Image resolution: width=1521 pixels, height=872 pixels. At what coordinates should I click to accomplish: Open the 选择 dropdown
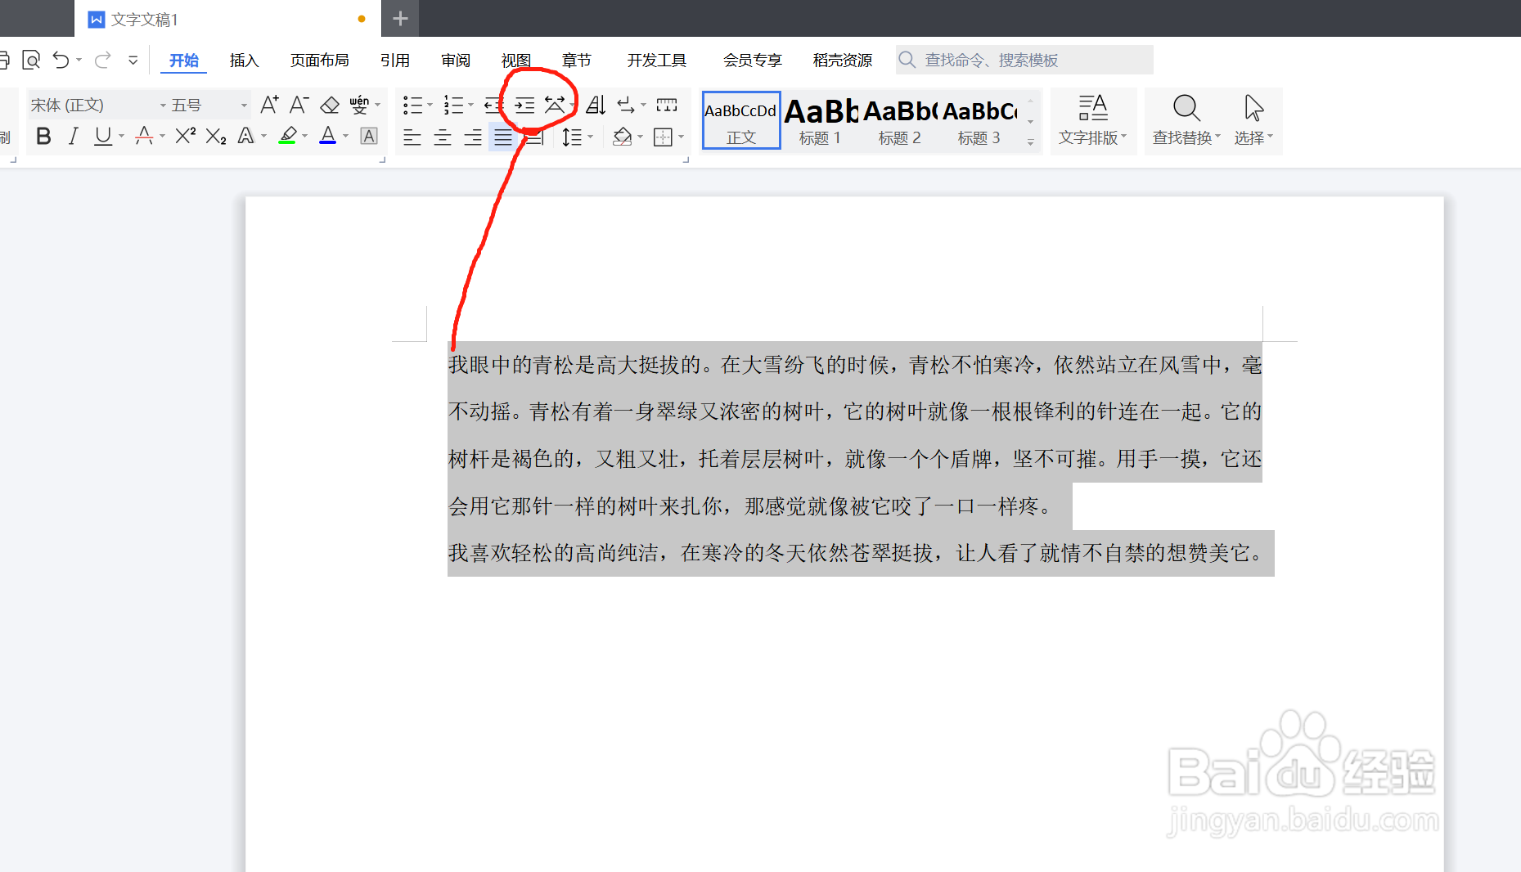coord(1253,120)
